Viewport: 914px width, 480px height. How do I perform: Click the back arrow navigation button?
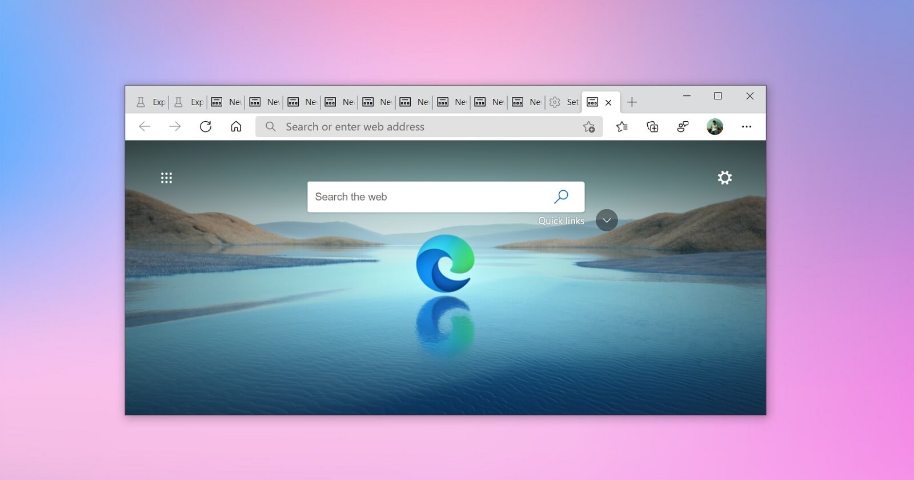(x=145, y=127)
